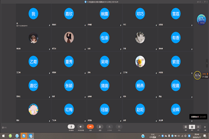Open meeting settings diamond icon
209x139 pixels.
click(x=205, y=127)
